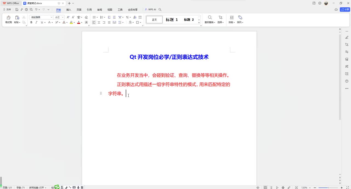This screenshot has width=351, height=189.
Task: Open the underline style dropdown arrow
Action: pyautogui.click(x=45, y=22)
